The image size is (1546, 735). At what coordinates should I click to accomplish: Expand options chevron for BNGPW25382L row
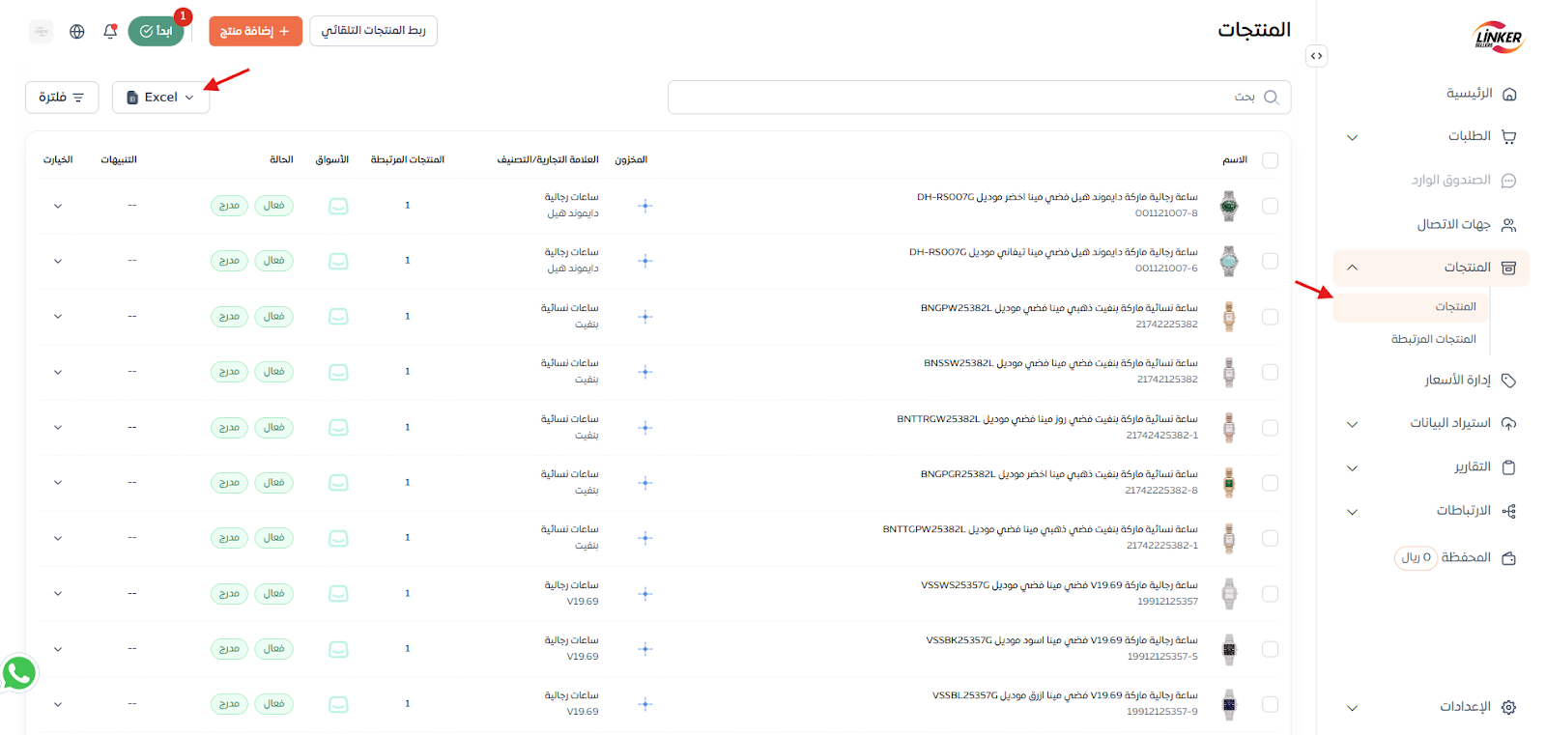click(x=58, y=317)
